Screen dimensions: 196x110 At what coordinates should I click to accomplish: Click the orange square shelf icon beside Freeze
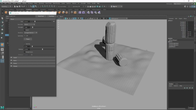pyautogui.click(x=75, y=12)
